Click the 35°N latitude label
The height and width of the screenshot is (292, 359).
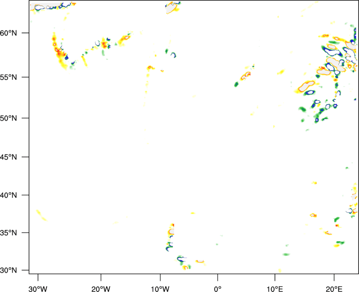click(x=9, y=233)
